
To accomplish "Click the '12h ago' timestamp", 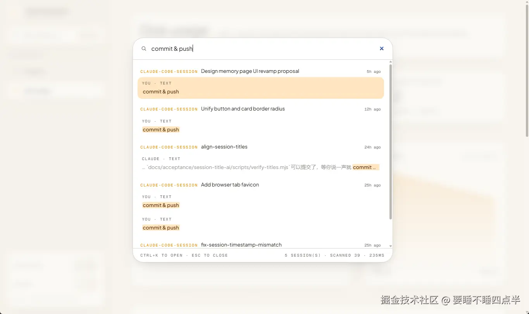I will tap(372, 109).
